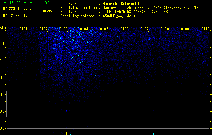Click the A504HB(yagi 4el) antenna text
The width and height of the screenshot is (212, 135).
point(119,16)
